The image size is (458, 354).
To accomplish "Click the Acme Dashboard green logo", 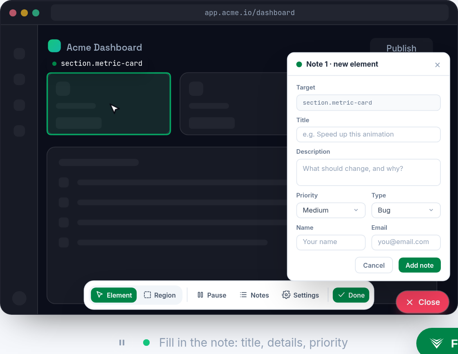I will pos(54,46).
